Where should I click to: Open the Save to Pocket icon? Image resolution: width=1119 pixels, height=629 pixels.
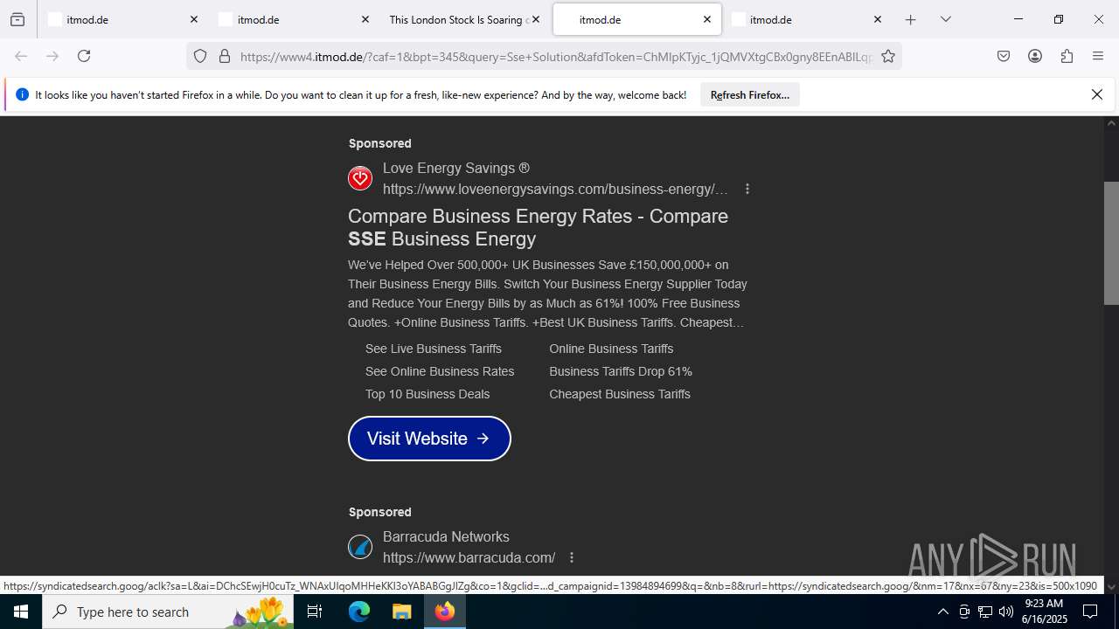pyautogui.click(x=1004, y=56)
